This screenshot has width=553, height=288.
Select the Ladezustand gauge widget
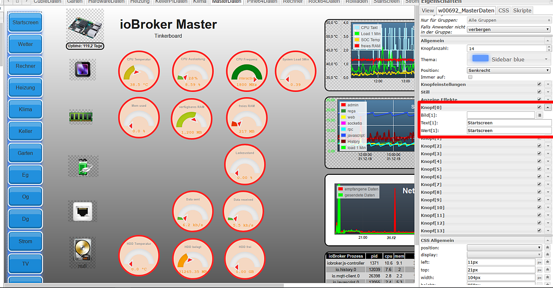pos(245,165)
